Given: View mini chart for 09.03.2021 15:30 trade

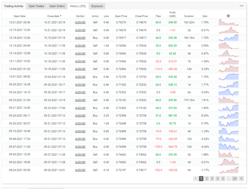Looking at the screenshot, I should (228, 154).
